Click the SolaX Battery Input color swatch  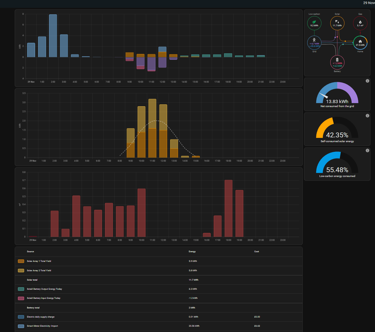point(21,298)
